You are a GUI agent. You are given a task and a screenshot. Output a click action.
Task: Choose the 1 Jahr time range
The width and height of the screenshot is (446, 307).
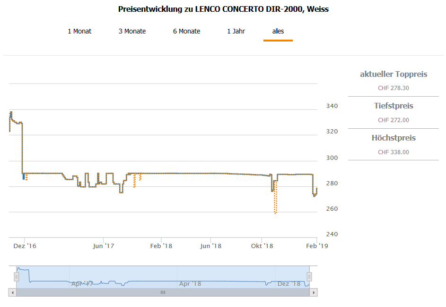[236, 31]
